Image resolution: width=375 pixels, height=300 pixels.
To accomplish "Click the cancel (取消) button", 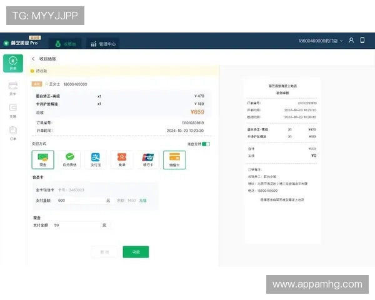I will pos(104,252).
